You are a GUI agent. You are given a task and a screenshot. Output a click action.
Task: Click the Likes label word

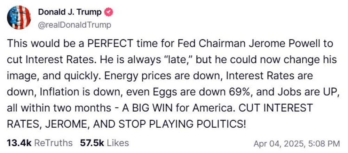(118, 143)
